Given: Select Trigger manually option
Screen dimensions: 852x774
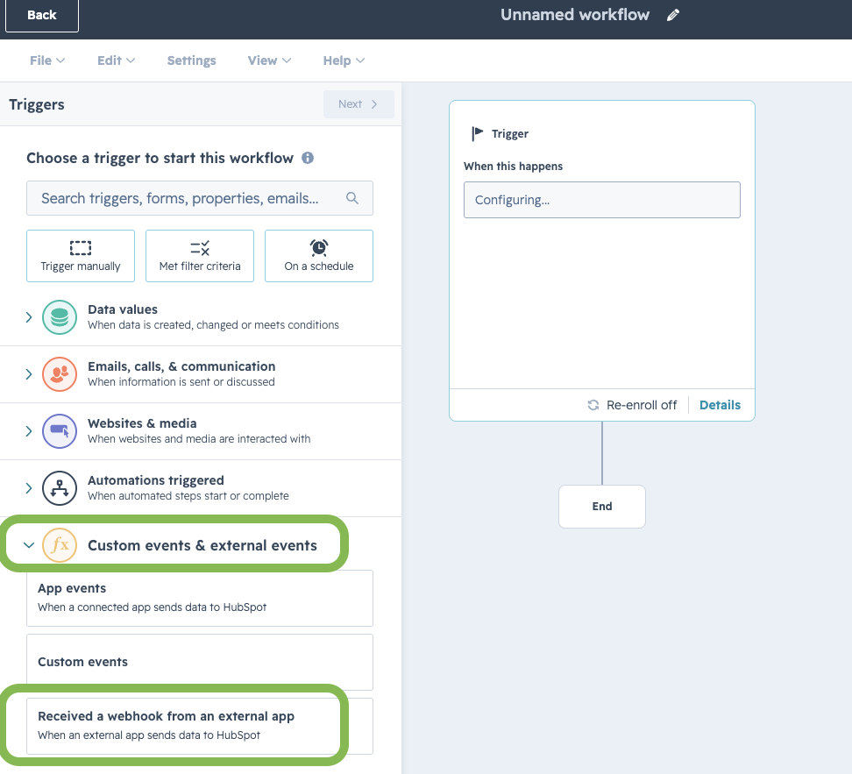Looking at the screenshot, I should (x=81, y=256).
